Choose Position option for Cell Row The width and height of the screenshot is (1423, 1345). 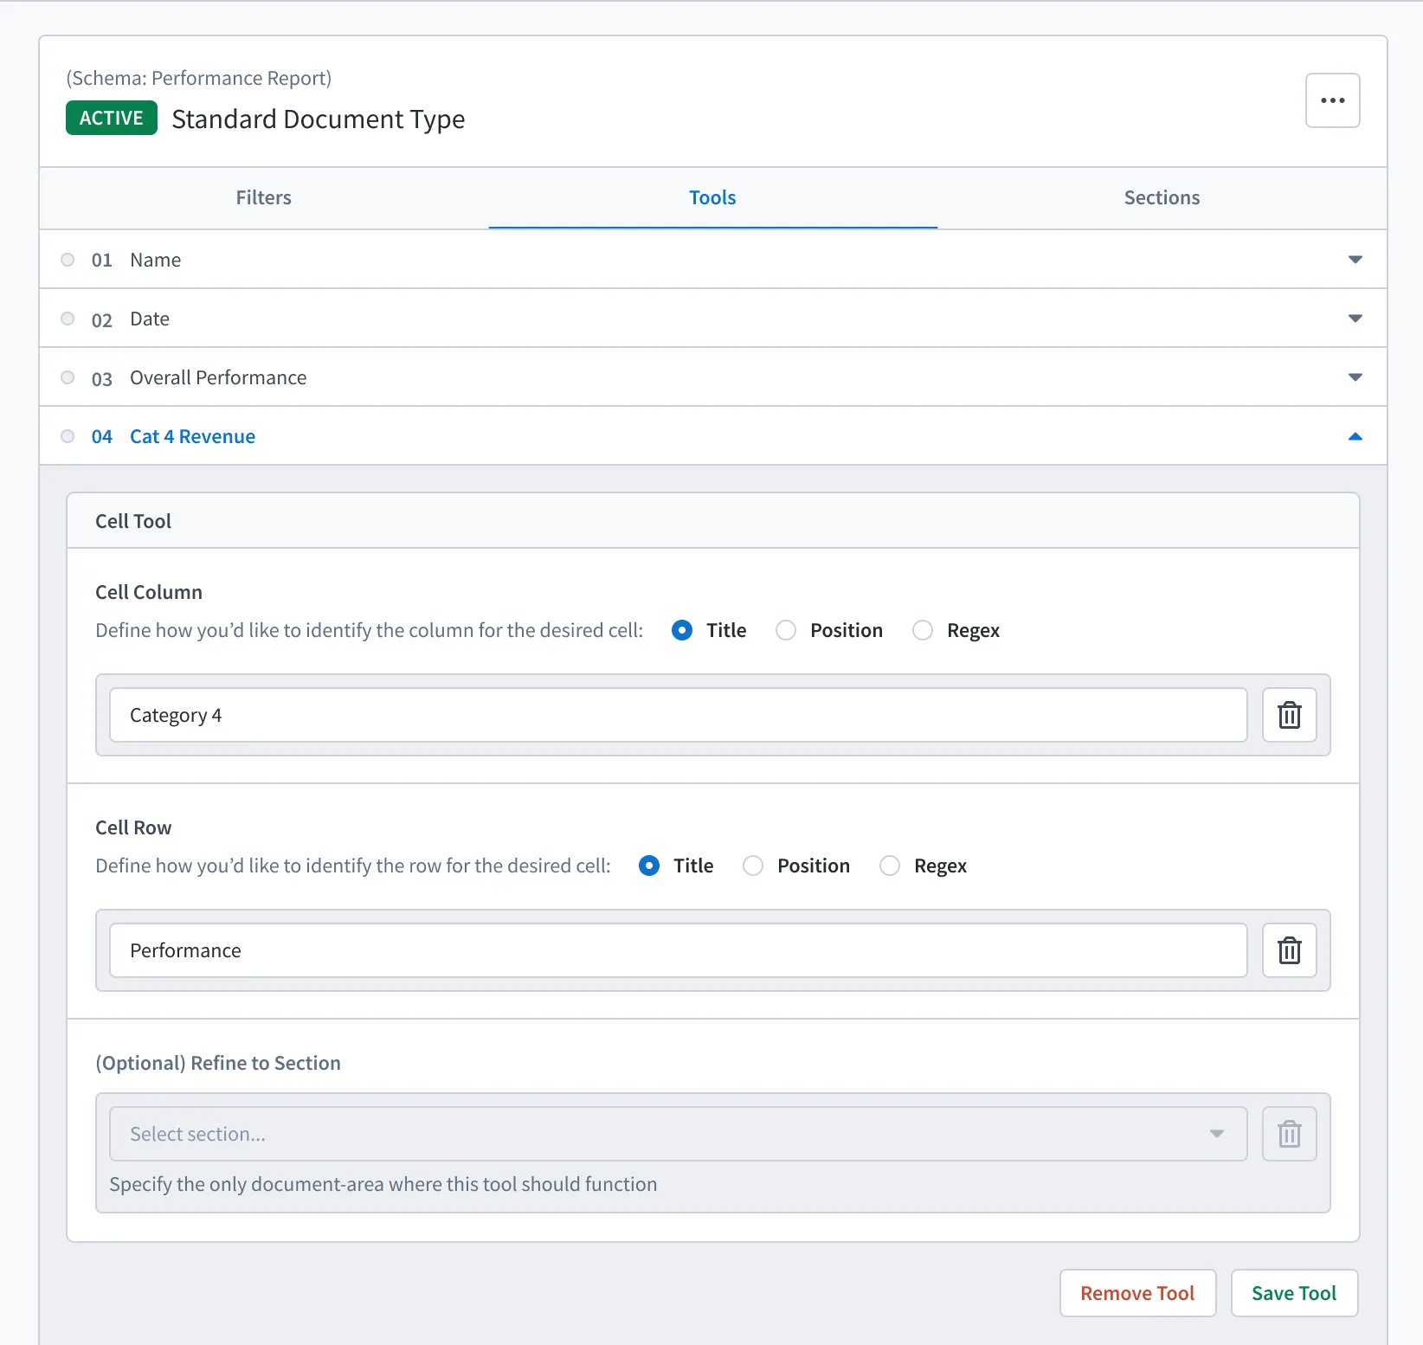click(753, 866)
